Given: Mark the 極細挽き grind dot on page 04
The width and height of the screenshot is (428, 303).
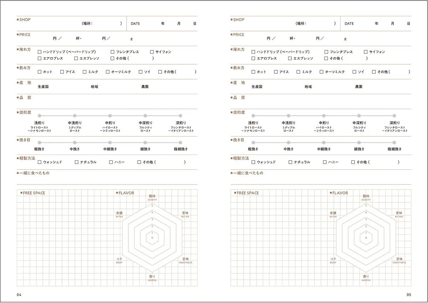Looking at the screenshot, I should coord(180,142).
